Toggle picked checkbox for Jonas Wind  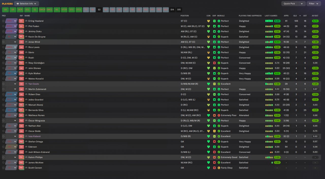tap(3, 42)
